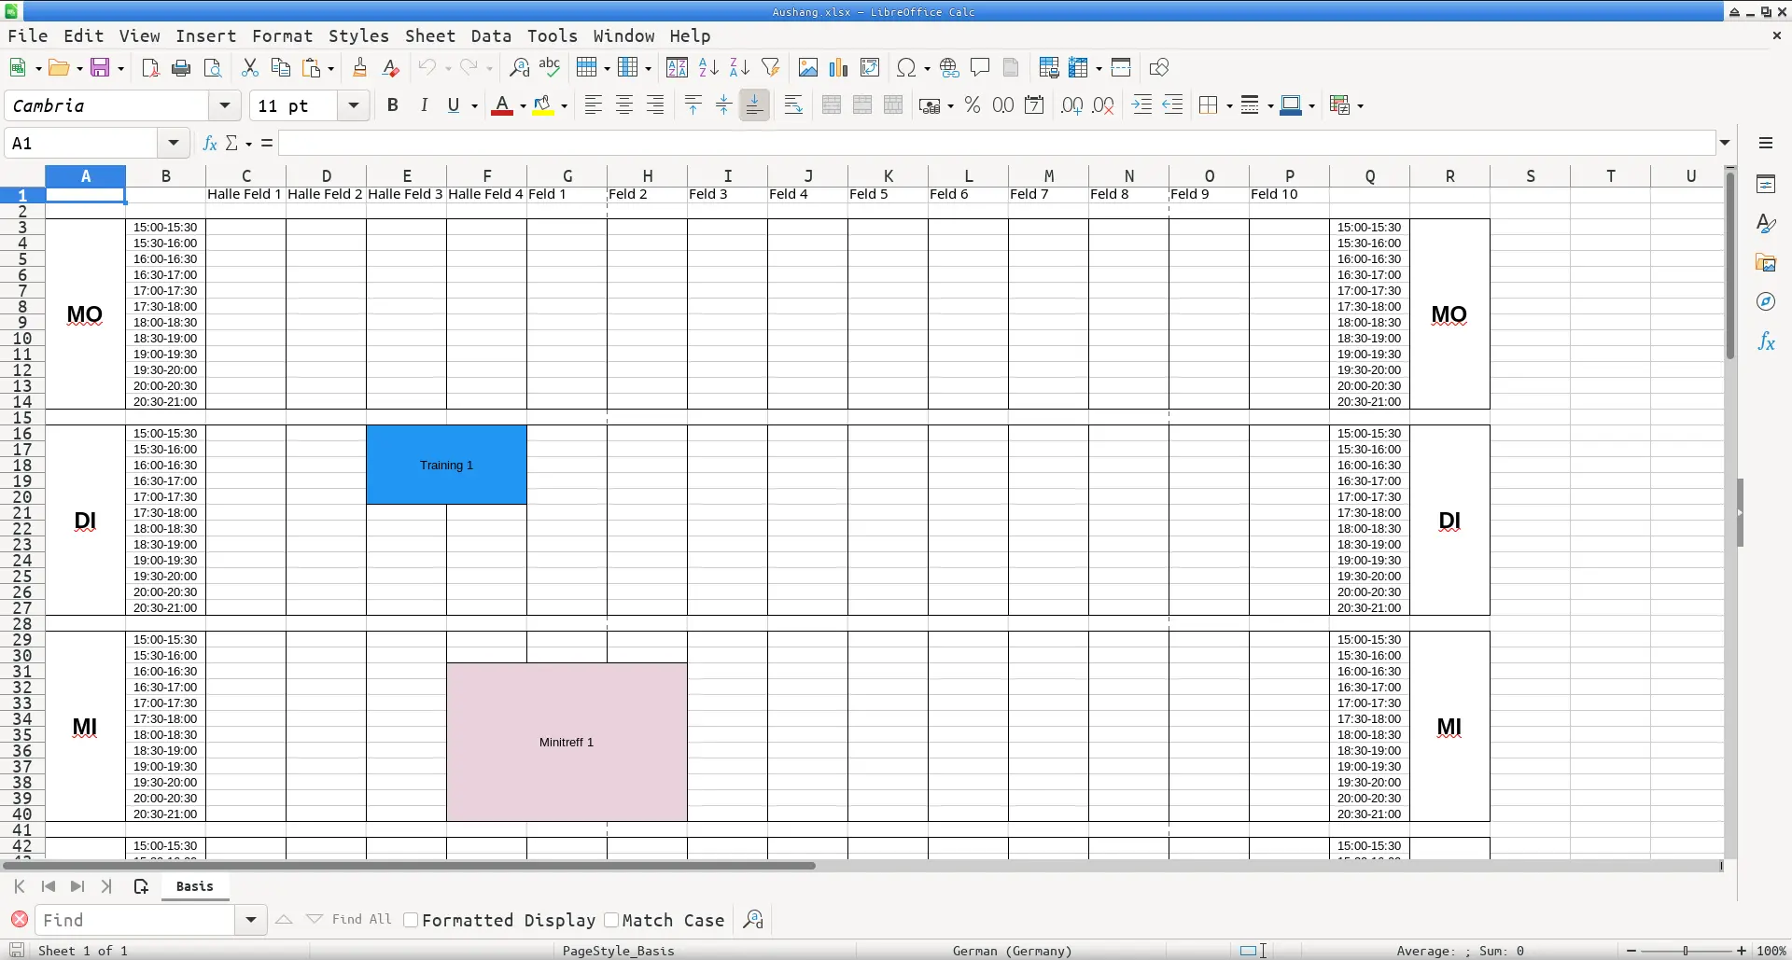The height and width of the screenshot is (960, 1792).
Task: Apply the yellow background color swatch
Action: coord(543,105)
